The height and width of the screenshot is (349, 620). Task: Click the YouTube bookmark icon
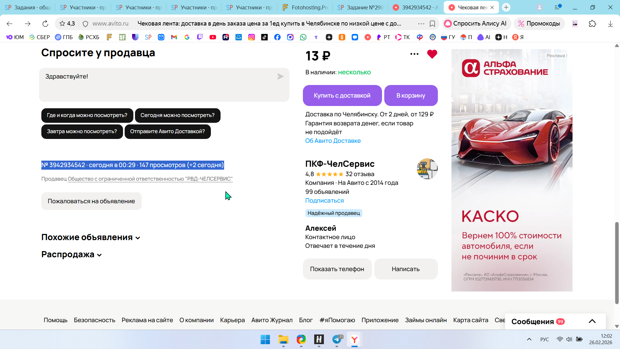(x=213, y=37)
